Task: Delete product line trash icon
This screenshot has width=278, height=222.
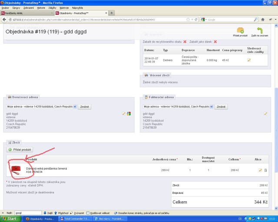Action: point(265,170)
